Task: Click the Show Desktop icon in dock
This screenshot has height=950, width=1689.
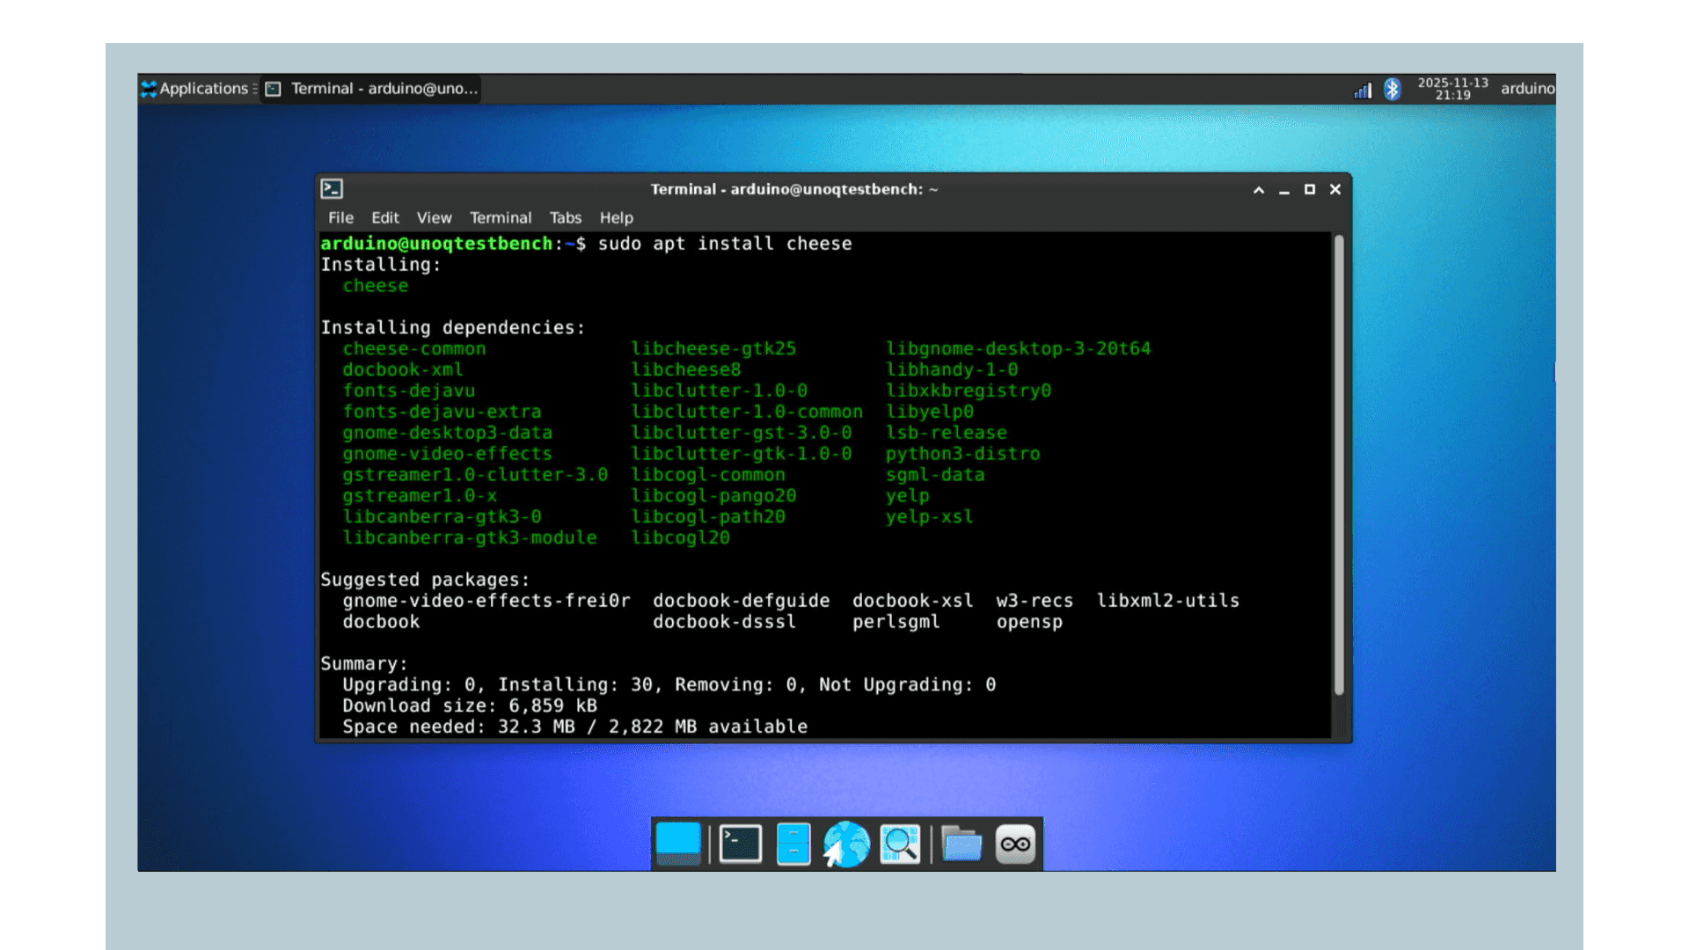Action: pyautogui.click(x=677, y=844)
